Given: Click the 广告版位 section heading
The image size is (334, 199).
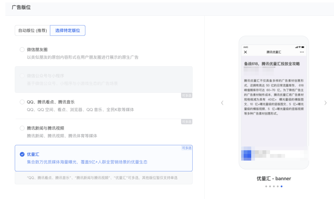Looking at the screenshot, I should (x=21, y=7).
